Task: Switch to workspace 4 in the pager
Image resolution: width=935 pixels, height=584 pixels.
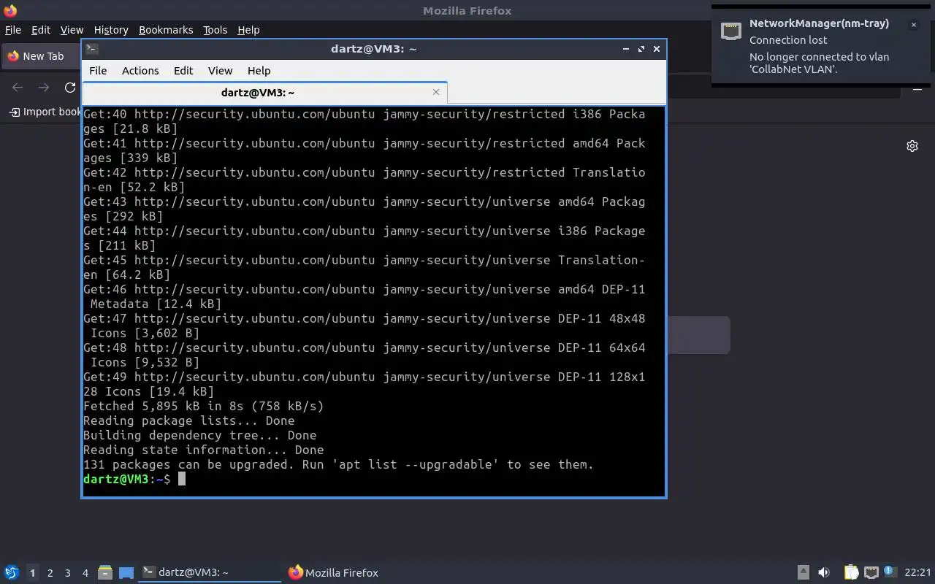Action: 85,573
